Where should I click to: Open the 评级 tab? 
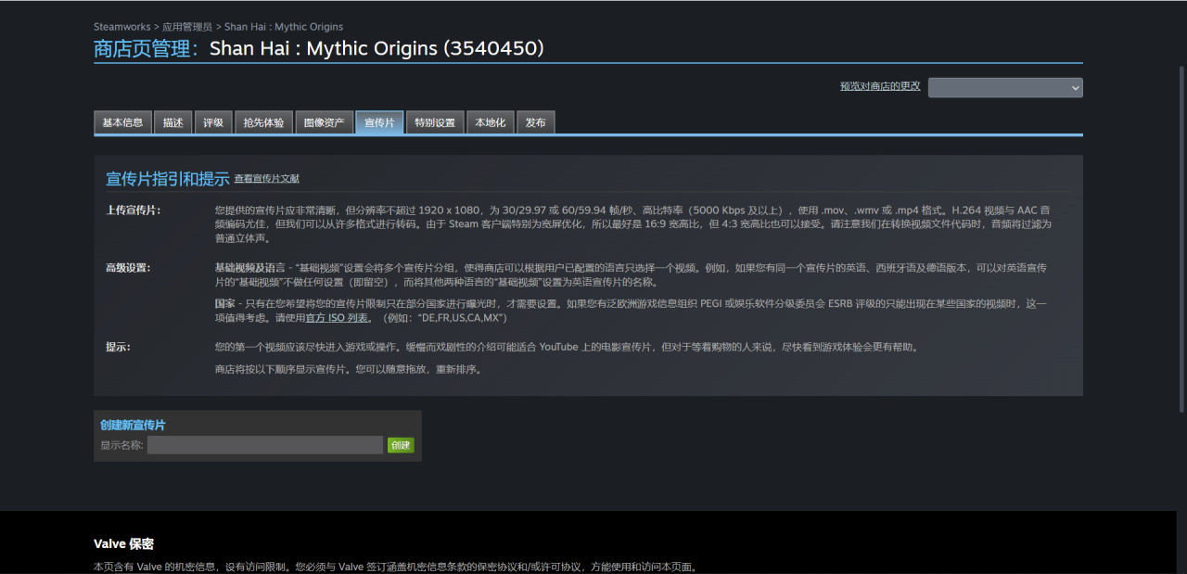[x=213, y=122]
